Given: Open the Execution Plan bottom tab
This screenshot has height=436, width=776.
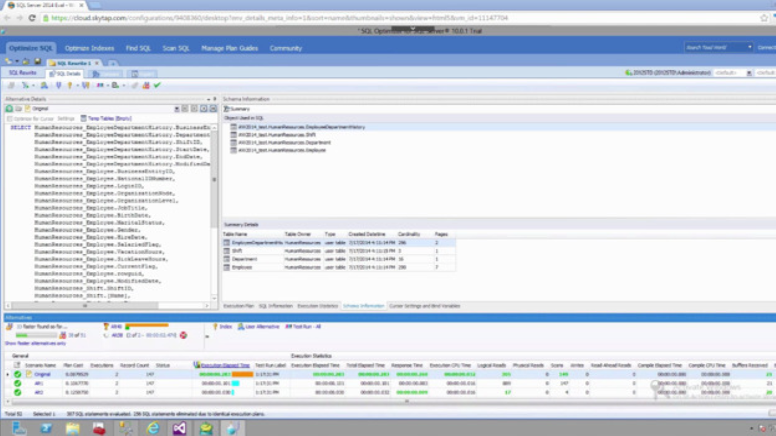Looking at the screenshot, I should (x=239, y=306).
